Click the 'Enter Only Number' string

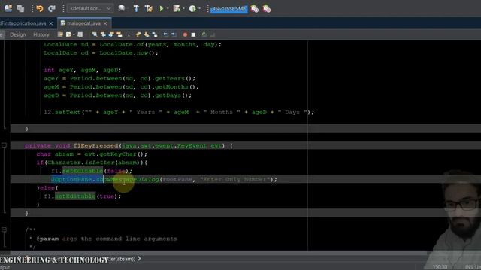click(x=235, y=179)
